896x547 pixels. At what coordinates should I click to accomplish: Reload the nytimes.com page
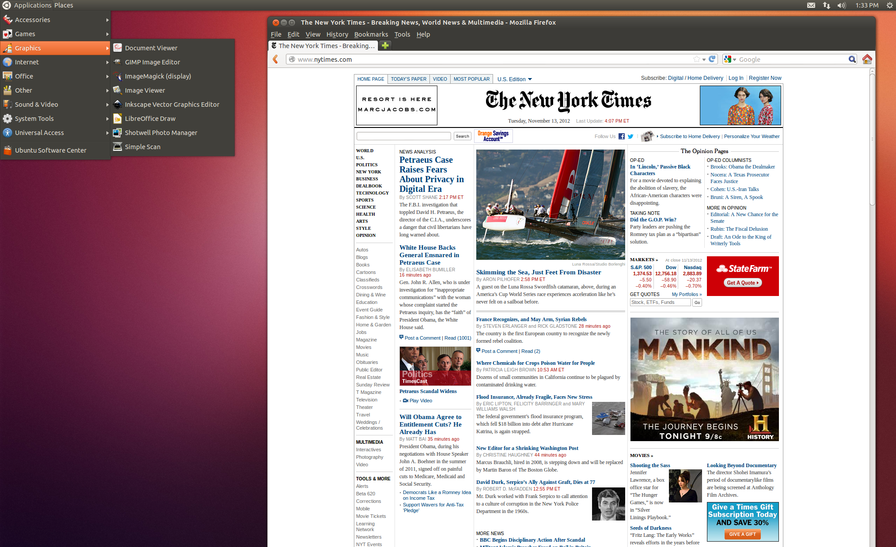coord(712,59)
